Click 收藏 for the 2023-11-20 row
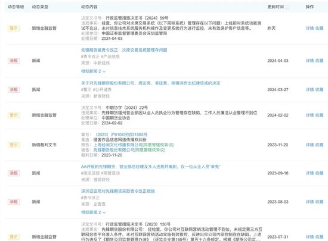 point(319,145)
